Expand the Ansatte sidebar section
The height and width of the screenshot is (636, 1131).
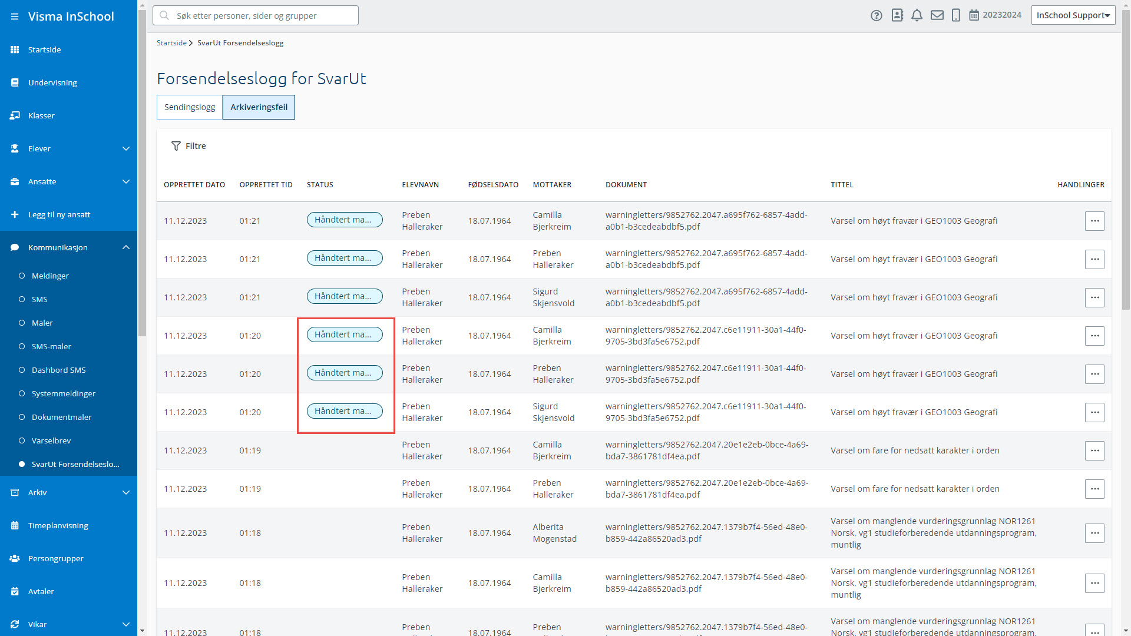coord(125,181)
